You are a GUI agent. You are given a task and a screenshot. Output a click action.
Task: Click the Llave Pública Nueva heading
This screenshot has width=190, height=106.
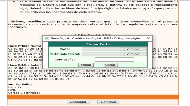coord(25,46)
